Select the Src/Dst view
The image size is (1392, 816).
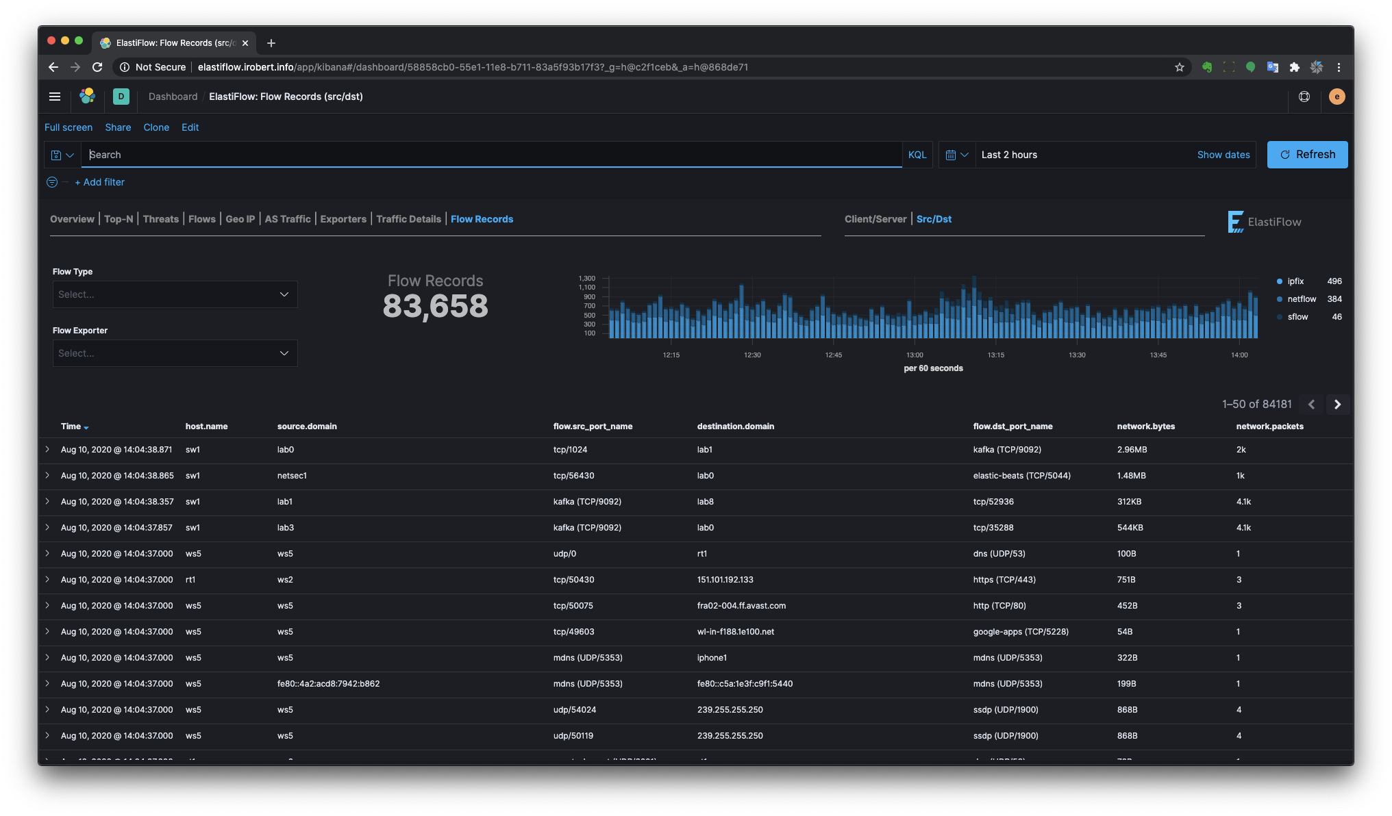[x=934, y=219]
